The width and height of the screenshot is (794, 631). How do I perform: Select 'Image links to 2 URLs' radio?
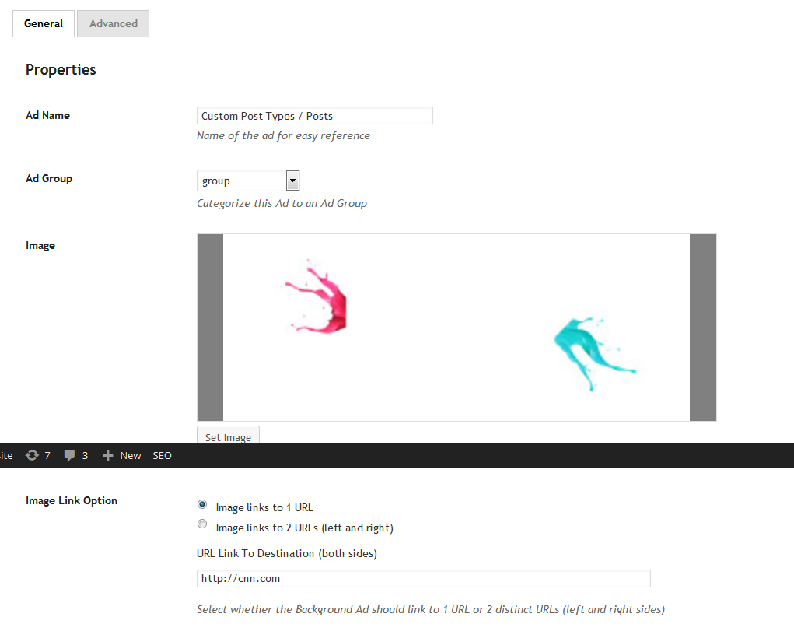tap(202, 524)
